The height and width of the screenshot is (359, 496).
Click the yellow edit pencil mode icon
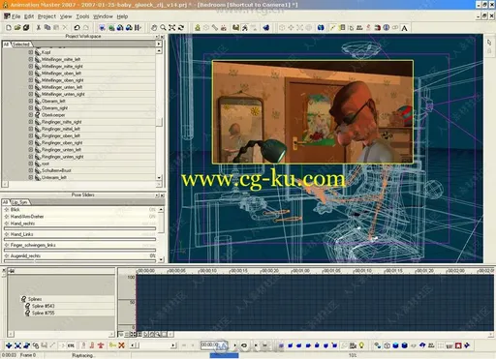pos(332,28)
